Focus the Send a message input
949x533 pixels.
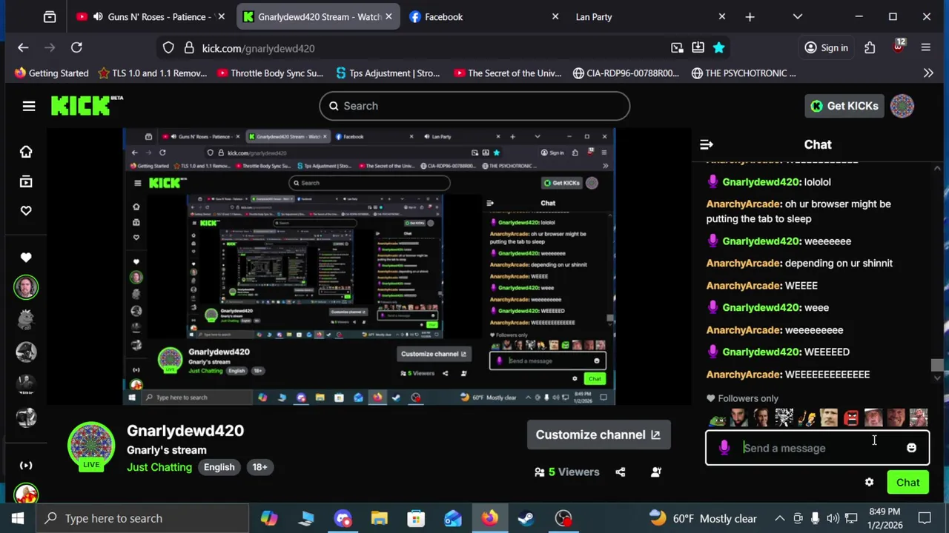tap(816, 448)
